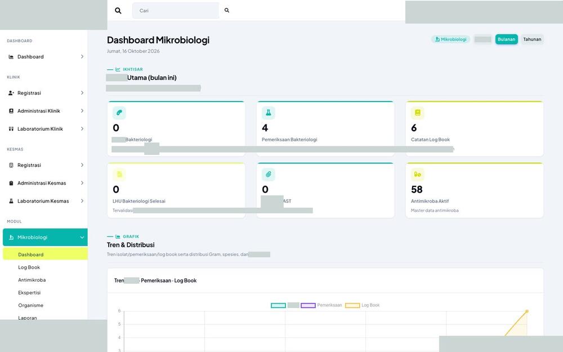Collapse the Mikrobiologi module chevron
563x352 pixels.
click(x=82, y=238)
